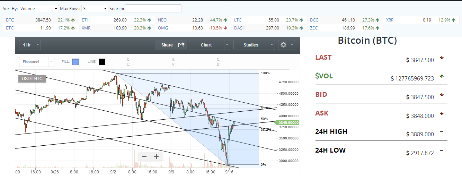Click the Chart button

206,45
